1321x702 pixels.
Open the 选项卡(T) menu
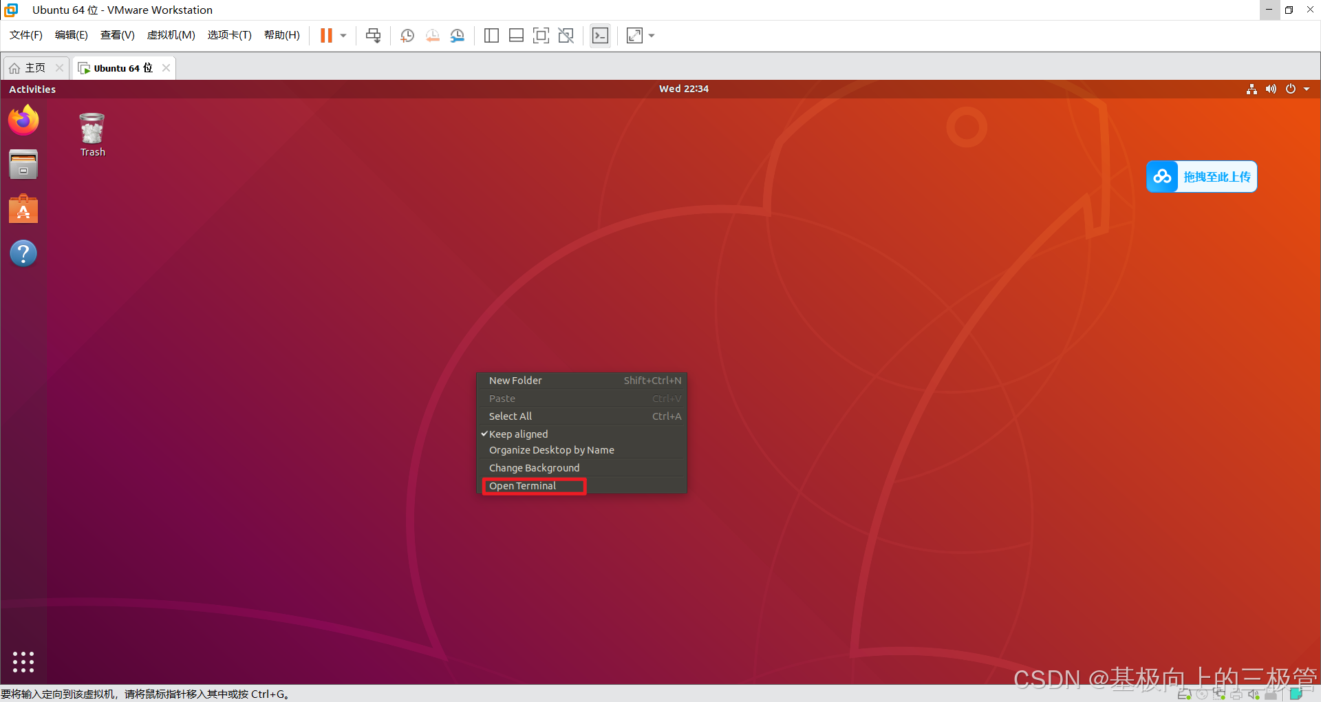click(x=230, y=35)
